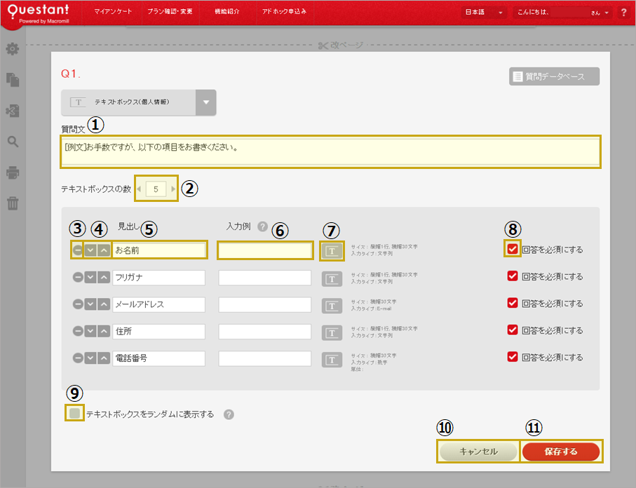Click the trash delete icon in left sidebar
636x488 pixels.
click(13, 203)
